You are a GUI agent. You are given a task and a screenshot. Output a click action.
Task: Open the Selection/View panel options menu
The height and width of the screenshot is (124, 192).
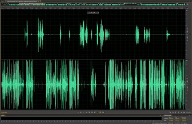coord(189,115)
